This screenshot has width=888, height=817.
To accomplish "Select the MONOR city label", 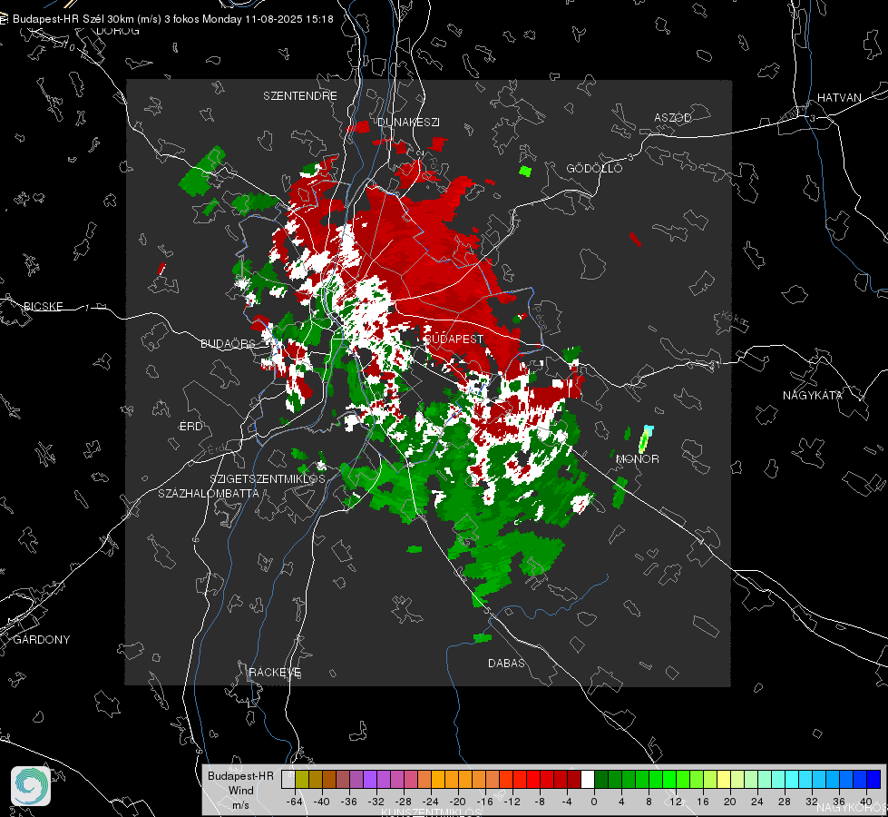I will pyautogui.click(x=638, y=459).
